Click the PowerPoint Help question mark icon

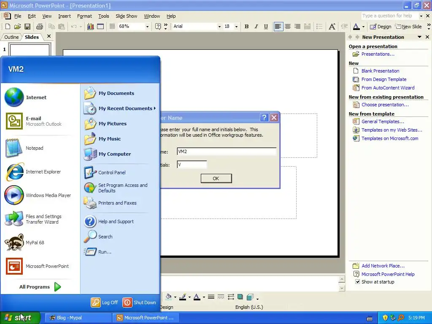pos(158,27)
